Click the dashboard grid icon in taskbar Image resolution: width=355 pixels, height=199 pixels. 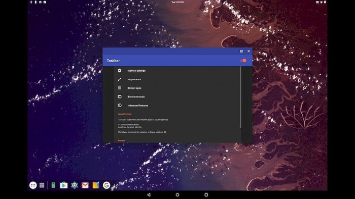click(x=42, y=185)
